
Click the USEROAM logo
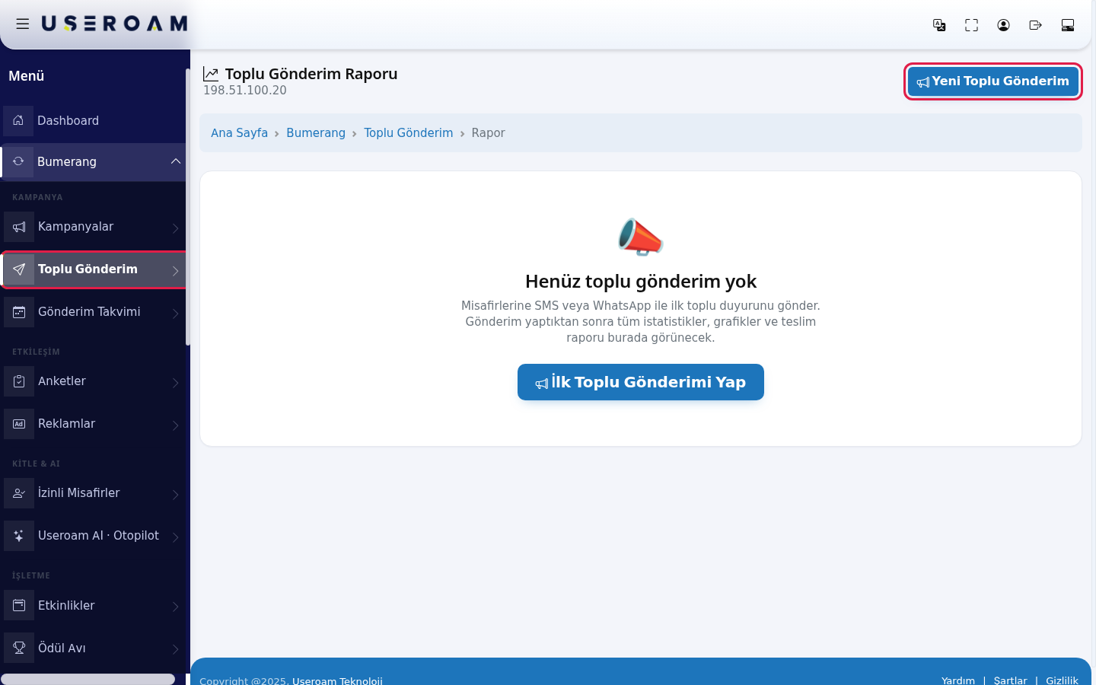click(x=114, y=24)
